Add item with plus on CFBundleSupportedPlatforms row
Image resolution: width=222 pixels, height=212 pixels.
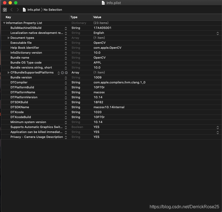coord(62,73)
